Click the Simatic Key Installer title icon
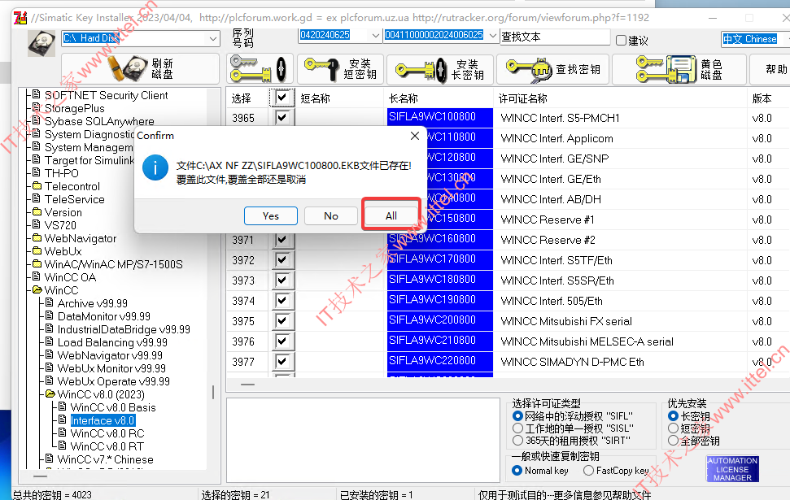This screenshot has height=500, width=790. tap(20, 18)
